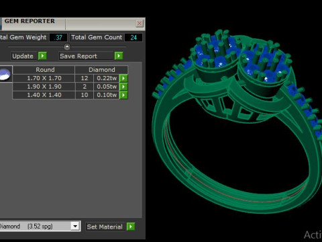Image resolution: width=322 pixels, height=242 pixels.
Task: Select the 1.40 X 1.40 size cell
Action: pyautogui.click(x=44, y=95)
